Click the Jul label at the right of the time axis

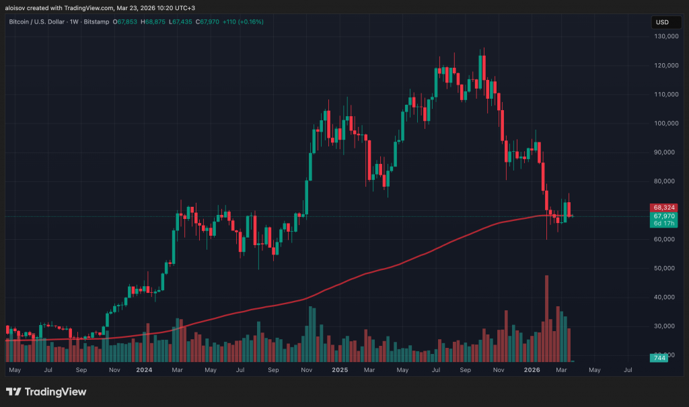(x=628, y=369)
